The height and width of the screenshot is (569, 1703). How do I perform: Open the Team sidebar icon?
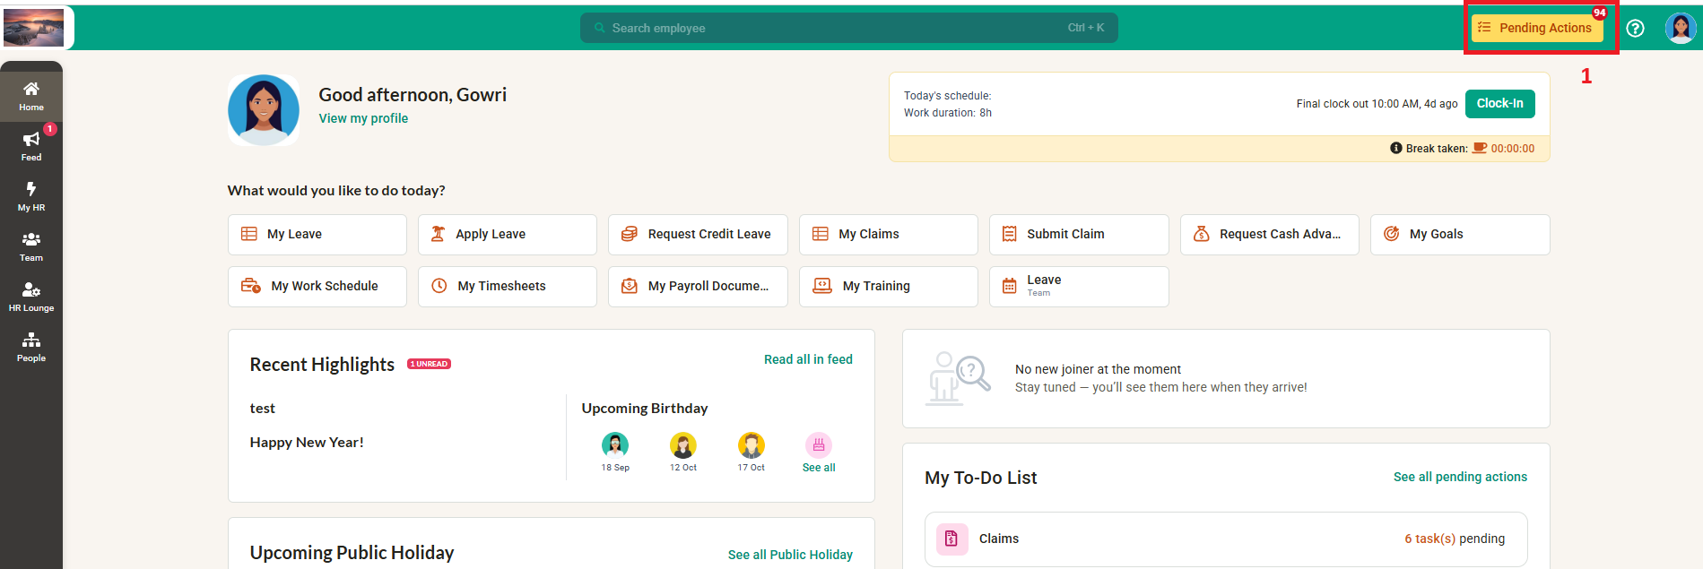coord(31,246)
